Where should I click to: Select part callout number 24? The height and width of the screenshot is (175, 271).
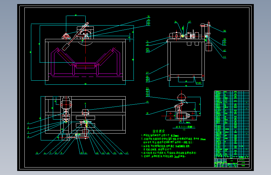(x=148, y=80)
